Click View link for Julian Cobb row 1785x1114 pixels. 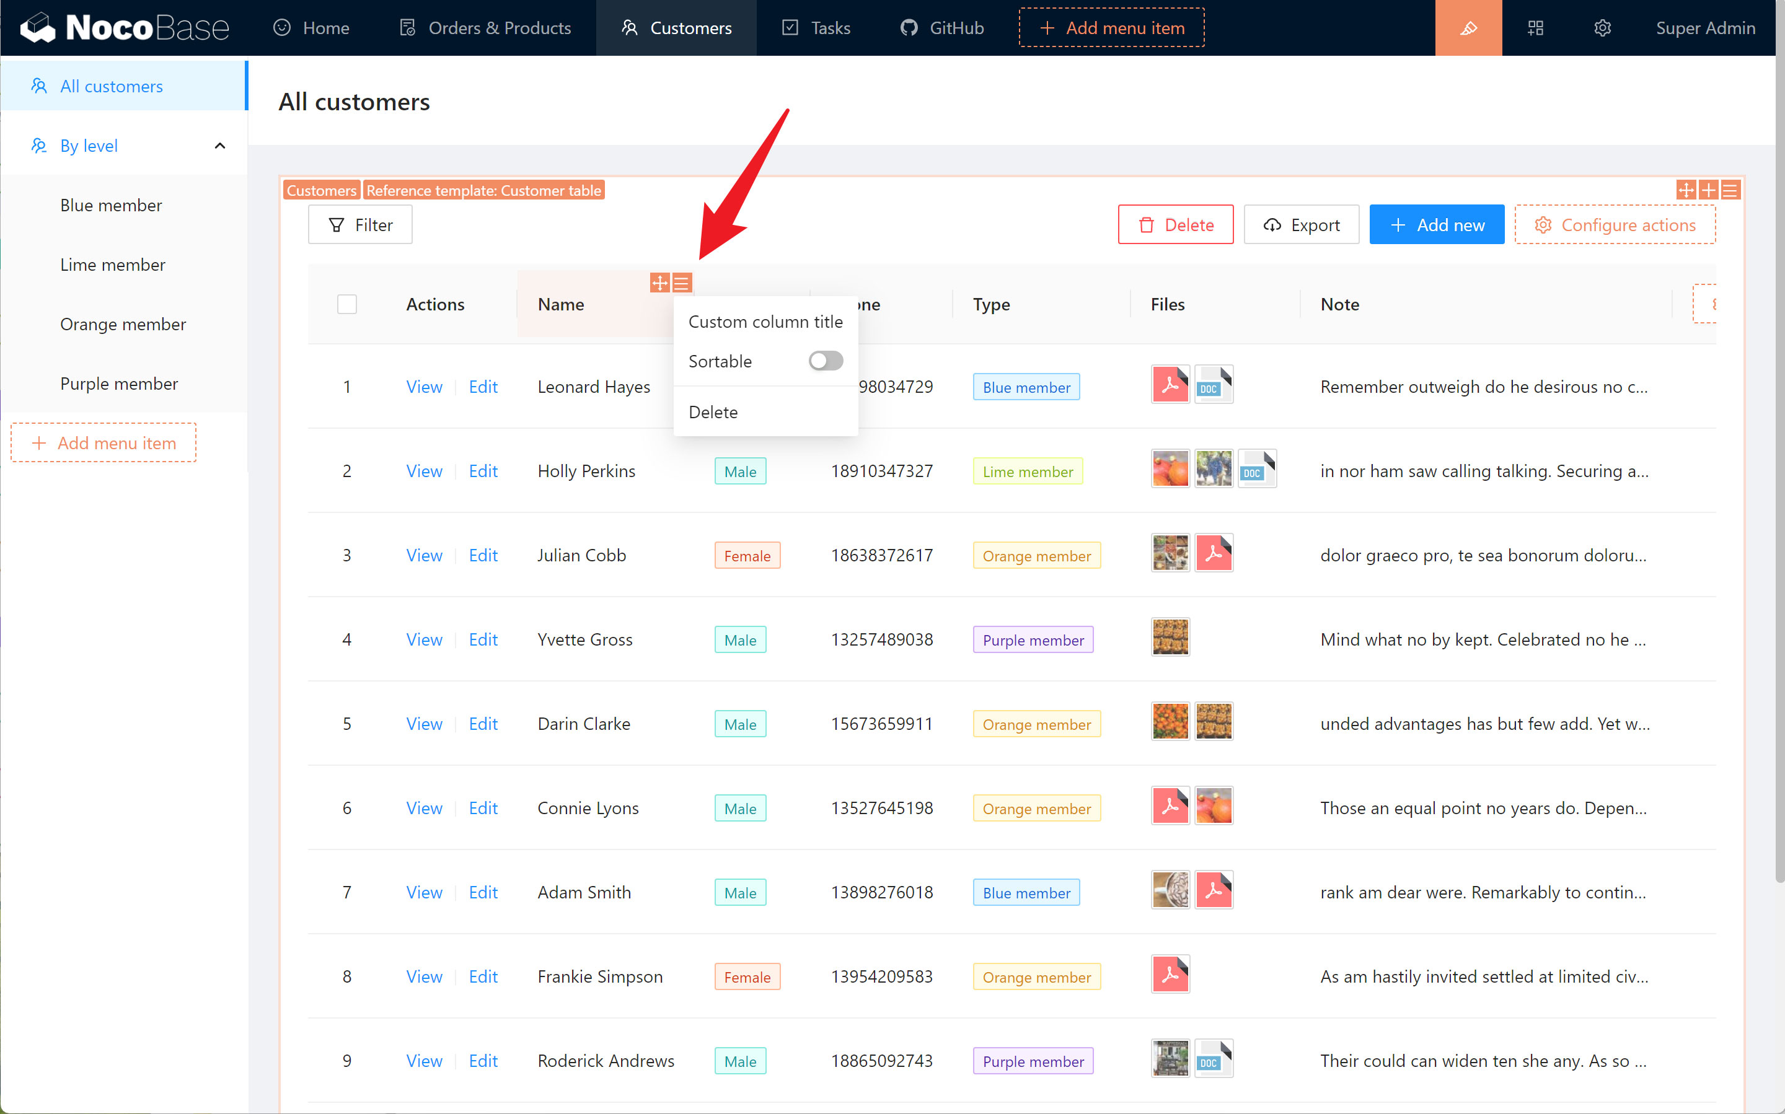pos(423,556)
